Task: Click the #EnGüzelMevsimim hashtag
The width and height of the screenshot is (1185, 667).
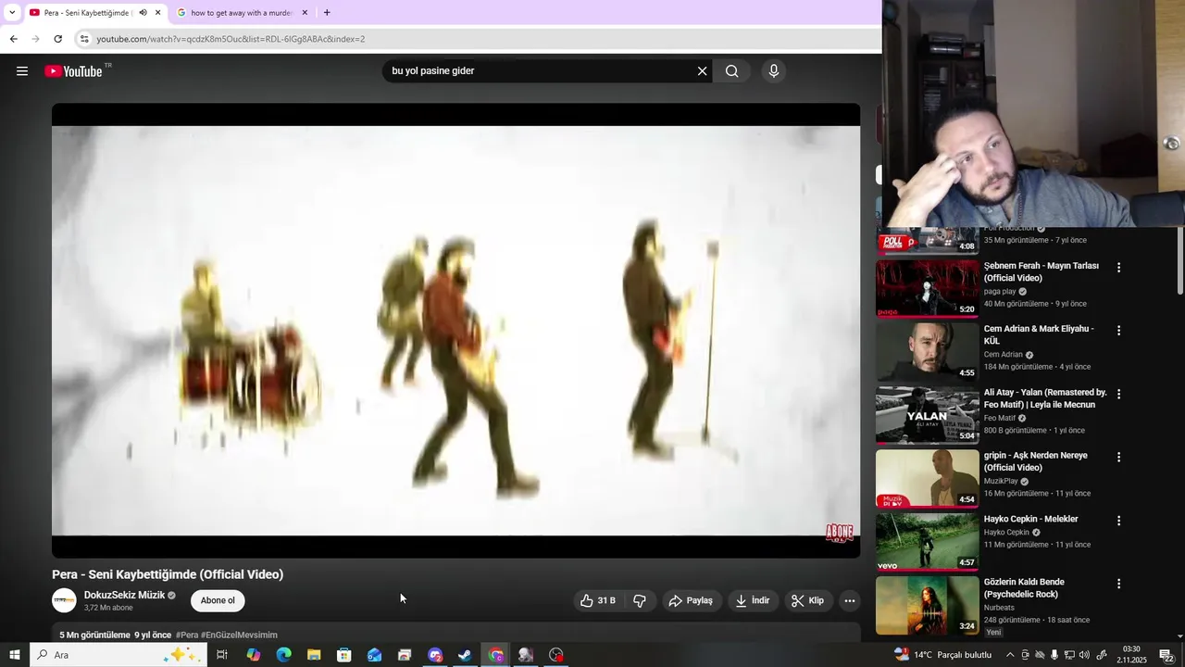Action: tap(239, 635)
